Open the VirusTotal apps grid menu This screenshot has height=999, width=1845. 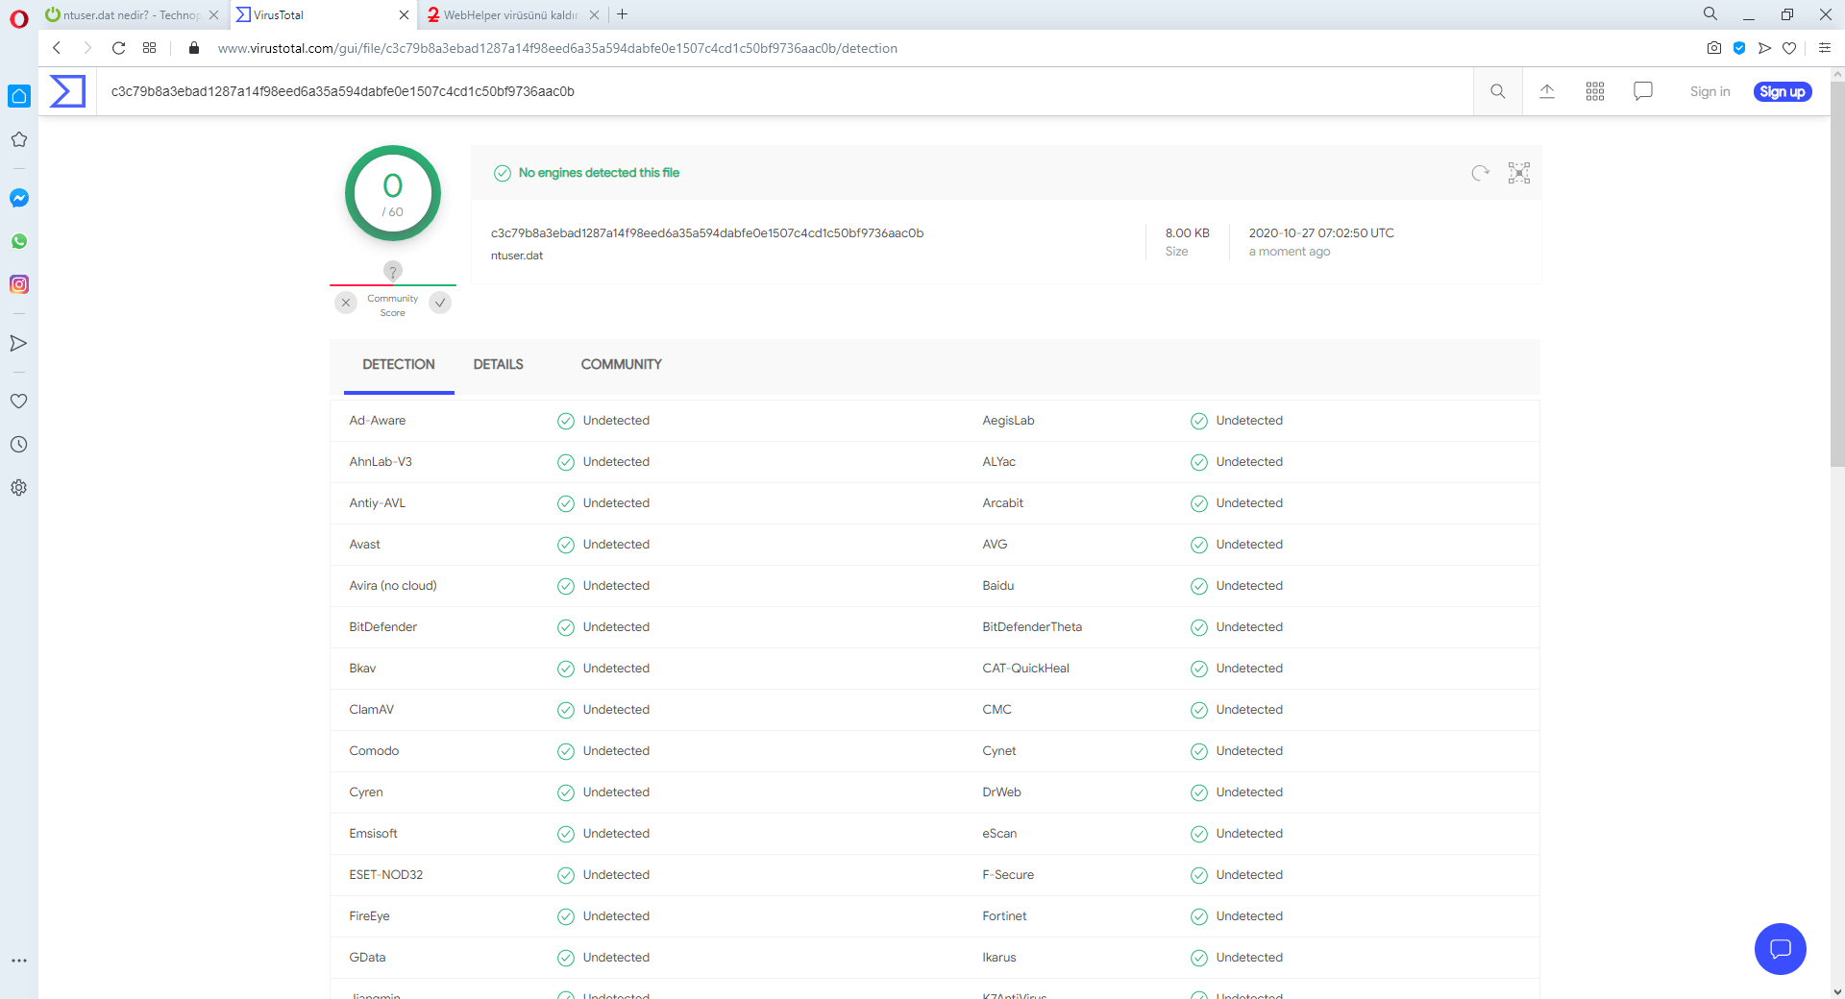[1595, 91]
